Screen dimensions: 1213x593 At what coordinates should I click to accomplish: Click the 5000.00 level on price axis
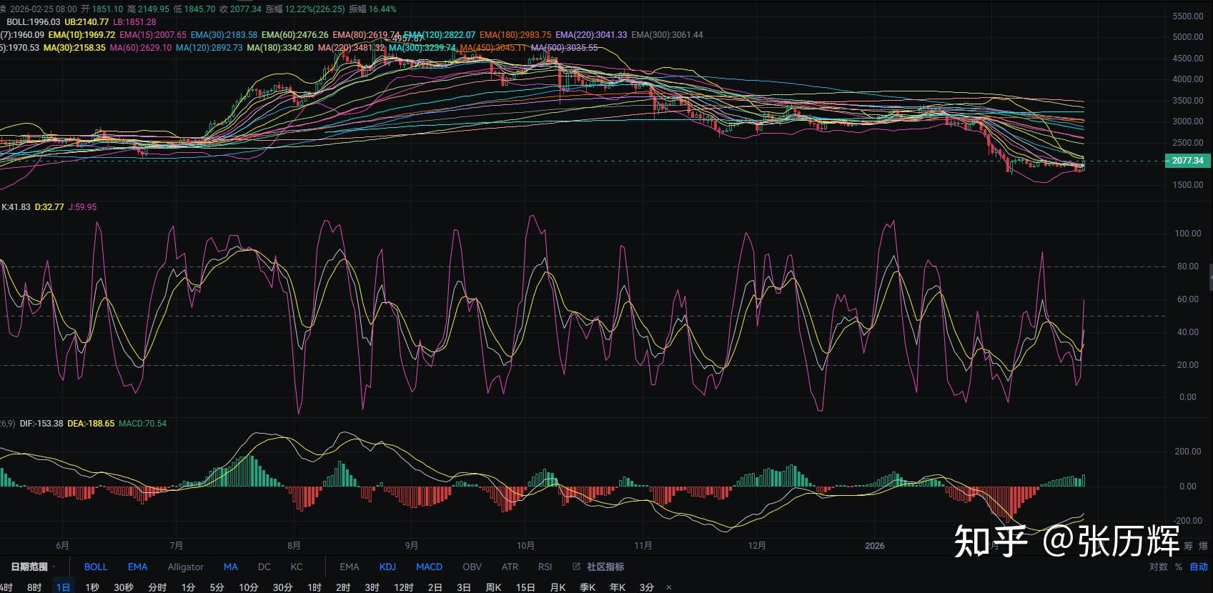[x=1188, y=37]
